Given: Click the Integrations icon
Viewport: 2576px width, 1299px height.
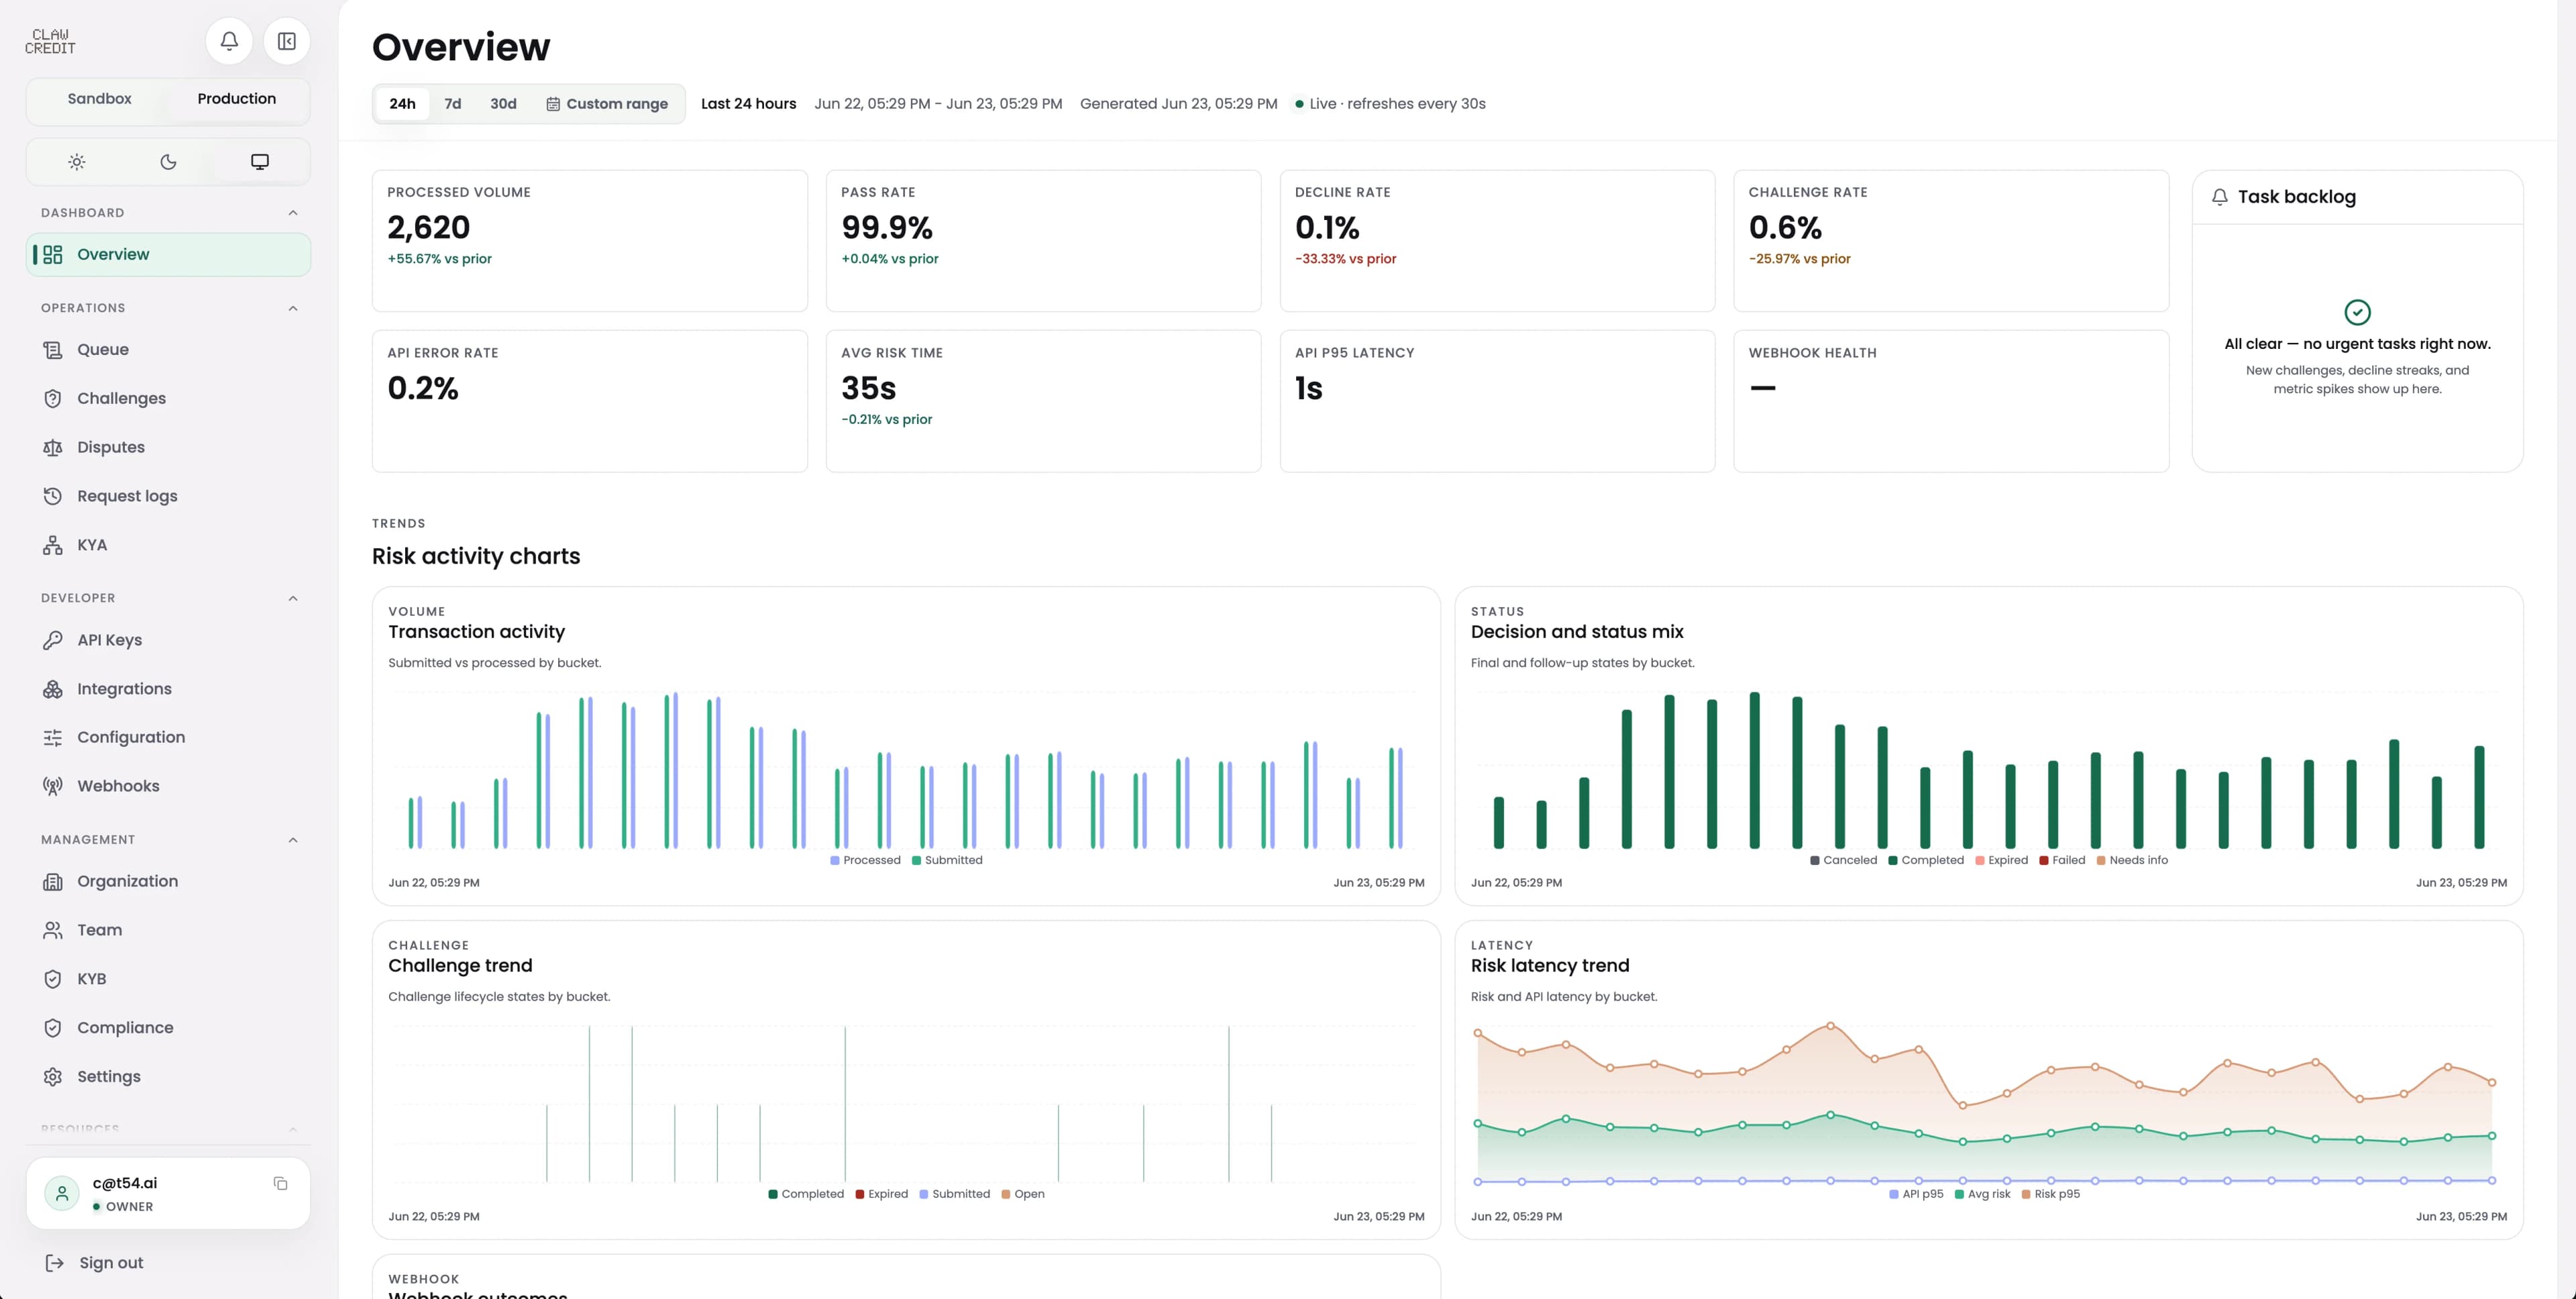Looking at the screenshot, I should coord(53,689).
